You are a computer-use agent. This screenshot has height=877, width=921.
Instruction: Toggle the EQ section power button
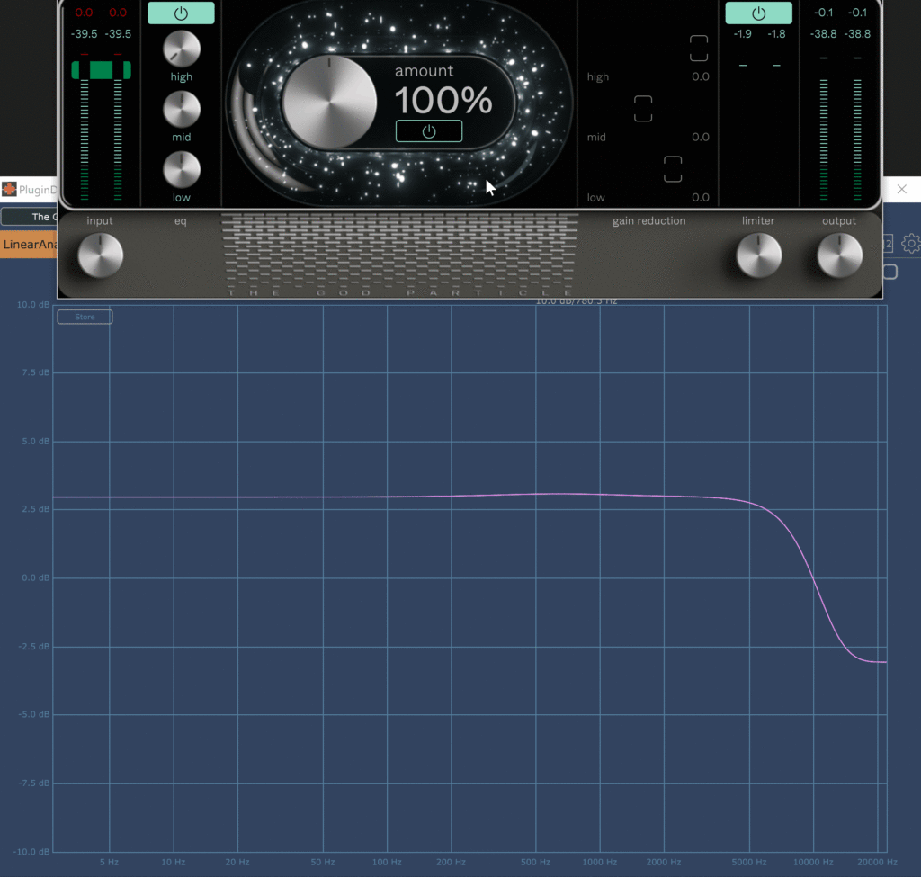click(x=181, y=13)
